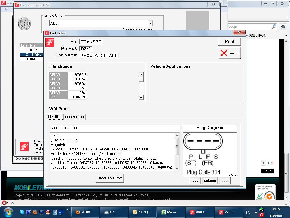
Task: Click the monitor quick launch icon
Action: 42,212
